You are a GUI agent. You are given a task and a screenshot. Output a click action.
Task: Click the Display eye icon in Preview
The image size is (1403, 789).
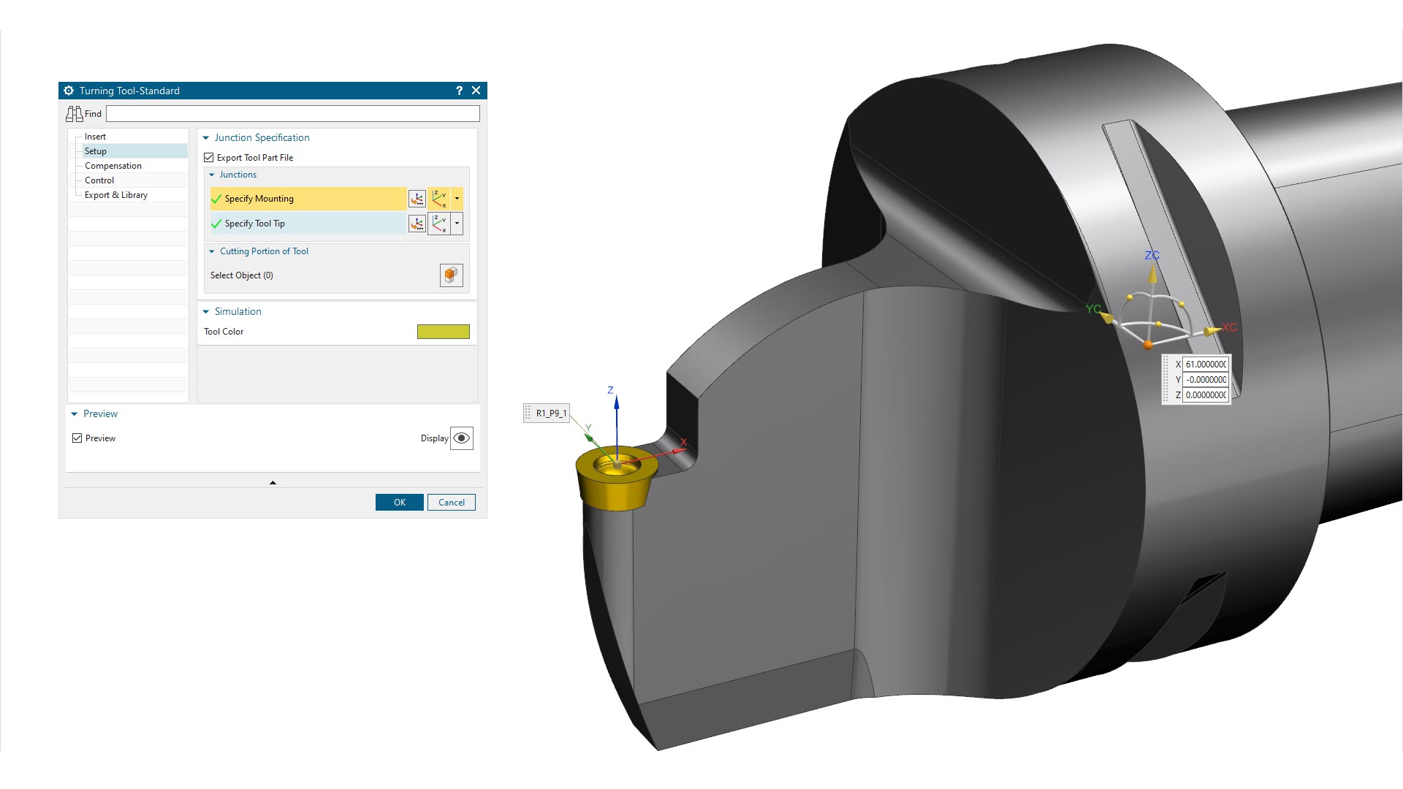click(x=462, y=438)
